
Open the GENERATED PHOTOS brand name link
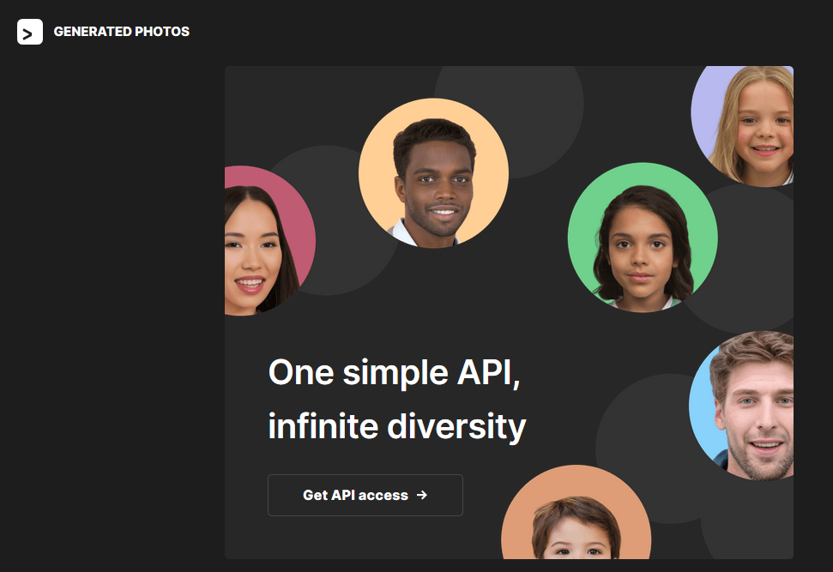(122, 32)
